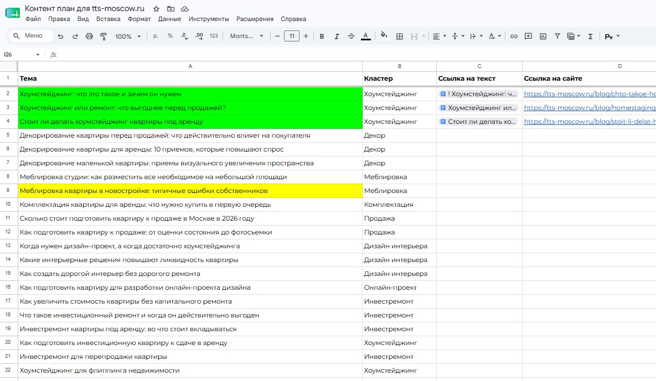Click the name box showing I26
656x381 pixels.
pyautogui.click(x=19, y=54)
